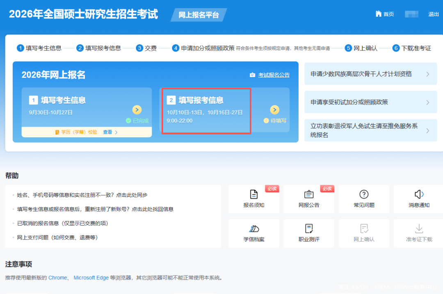443x294 pixels.
Task: Click the green 已完成 check icon
Action: (x=128, y=121)
